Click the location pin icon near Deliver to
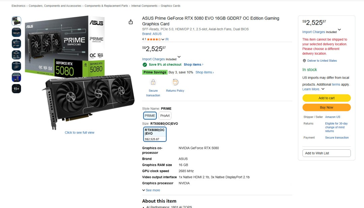This screenshot has height=208, width=364. coord(304,61)
